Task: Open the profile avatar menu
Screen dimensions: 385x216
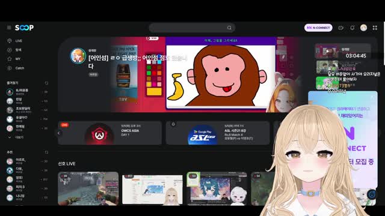Action: click(363, 28)
